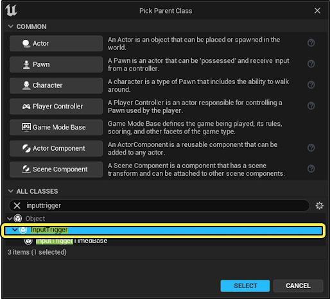Viewport: 330px width, 299px height.
Task: Open help icon for Scene Component
Action: click(311, 169)
